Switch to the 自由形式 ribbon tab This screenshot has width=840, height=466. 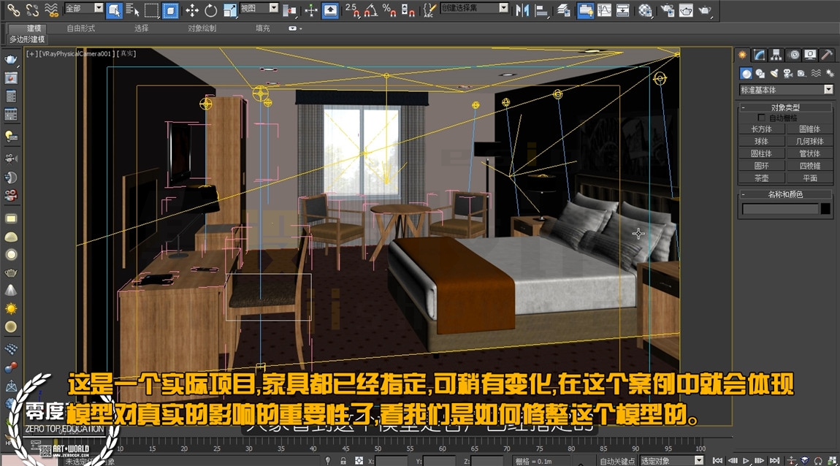pos(81,28)
